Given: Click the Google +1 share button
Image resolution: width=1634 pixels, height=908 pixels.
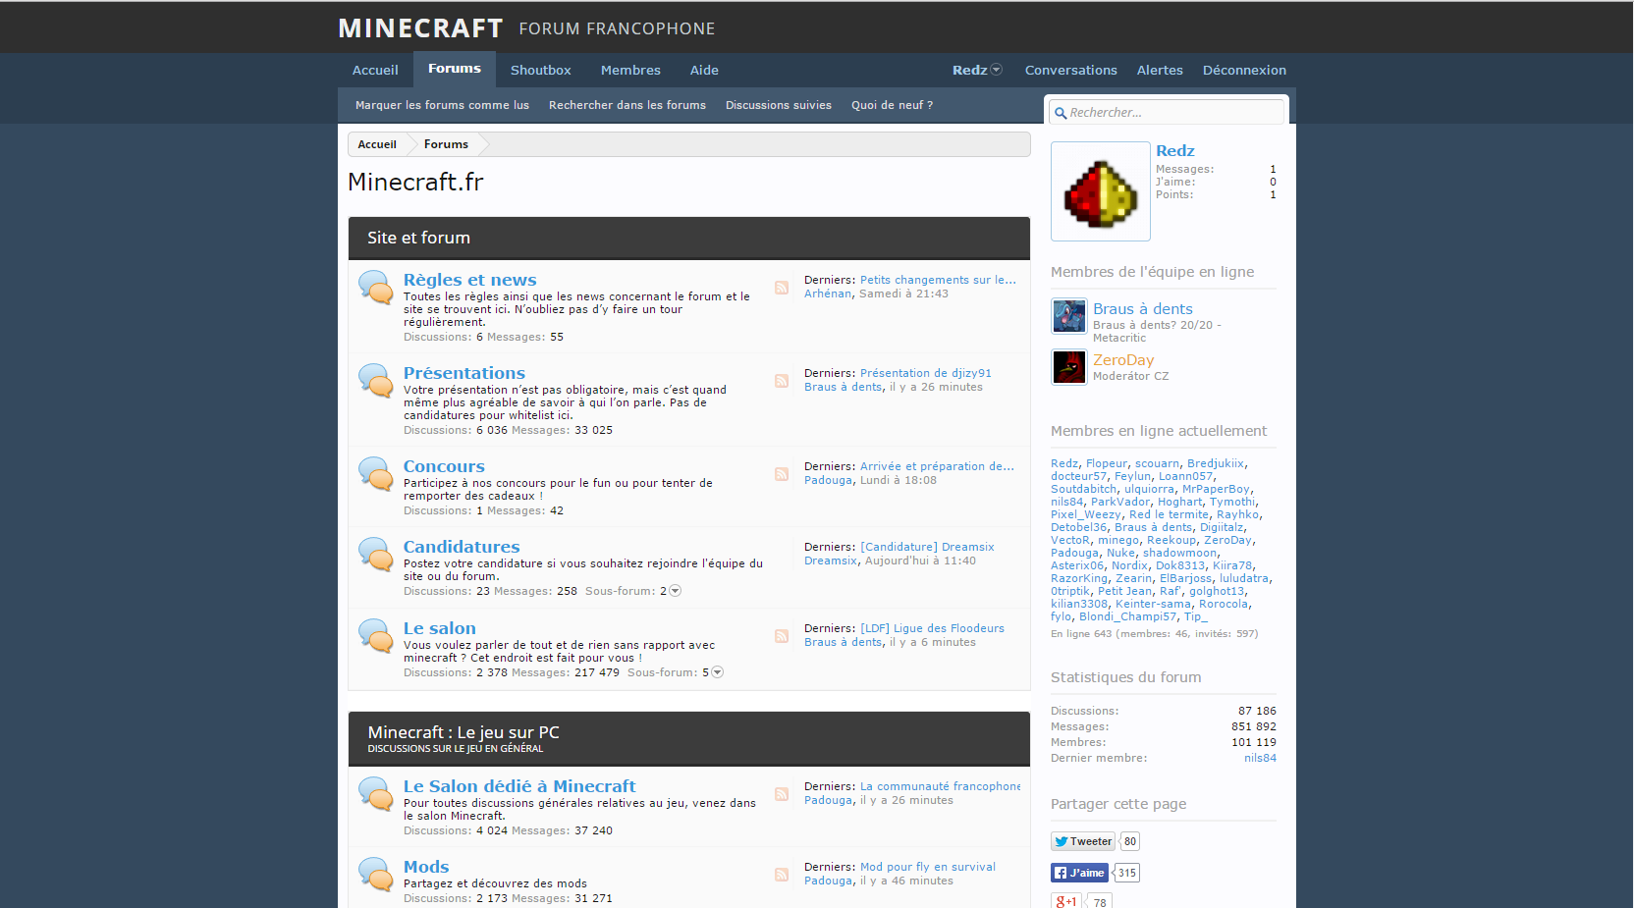Looking at the screenshot, I should tap(1065, 901).
